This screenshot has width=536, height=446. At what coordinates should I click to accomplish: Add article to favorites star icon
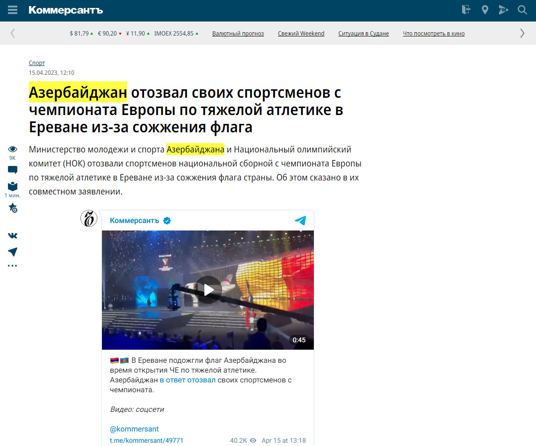coord(13,208)
